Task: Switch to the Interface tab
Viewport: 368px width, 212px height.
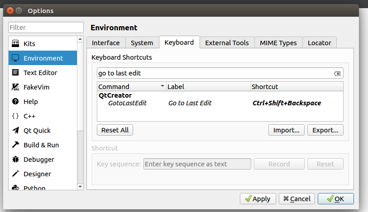Action: (106, 43)
